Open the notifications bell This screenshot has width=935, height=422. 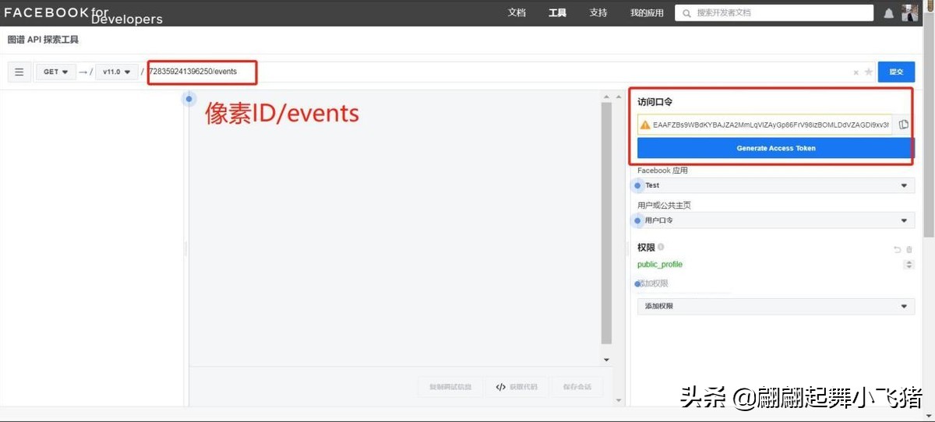click(889, 13)
